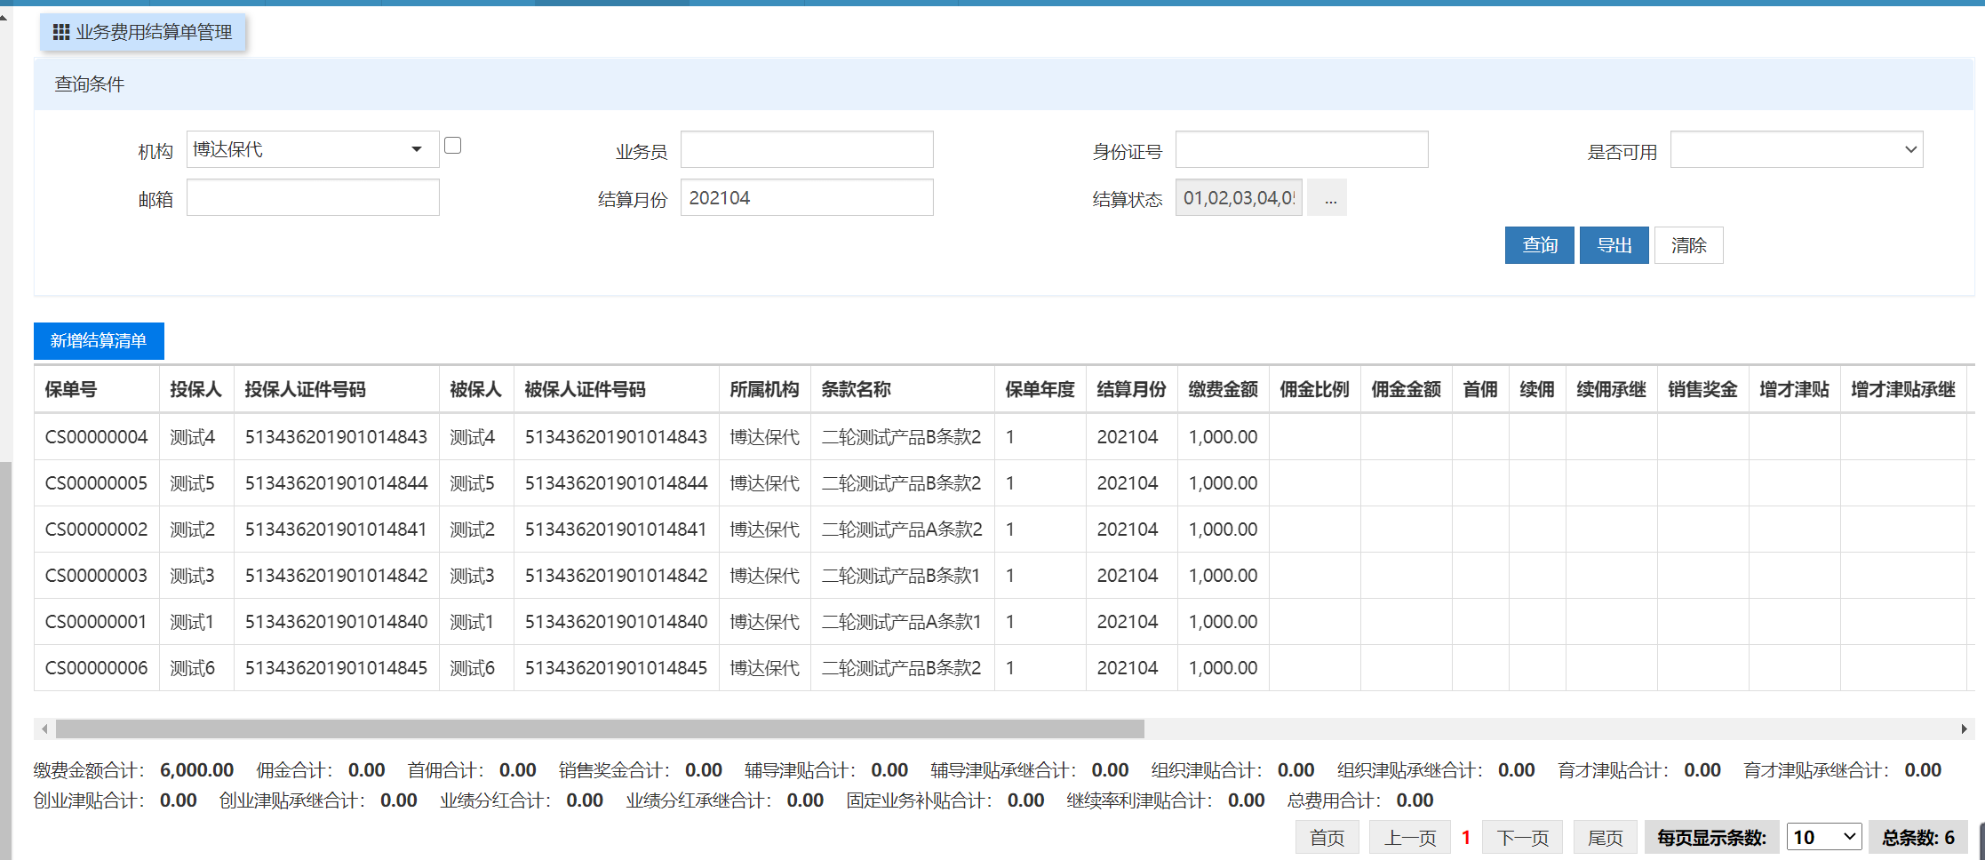Click the 新增结算清单 button
The height and width of the screenshot is (860, 1985).
[x=99, y=341]
